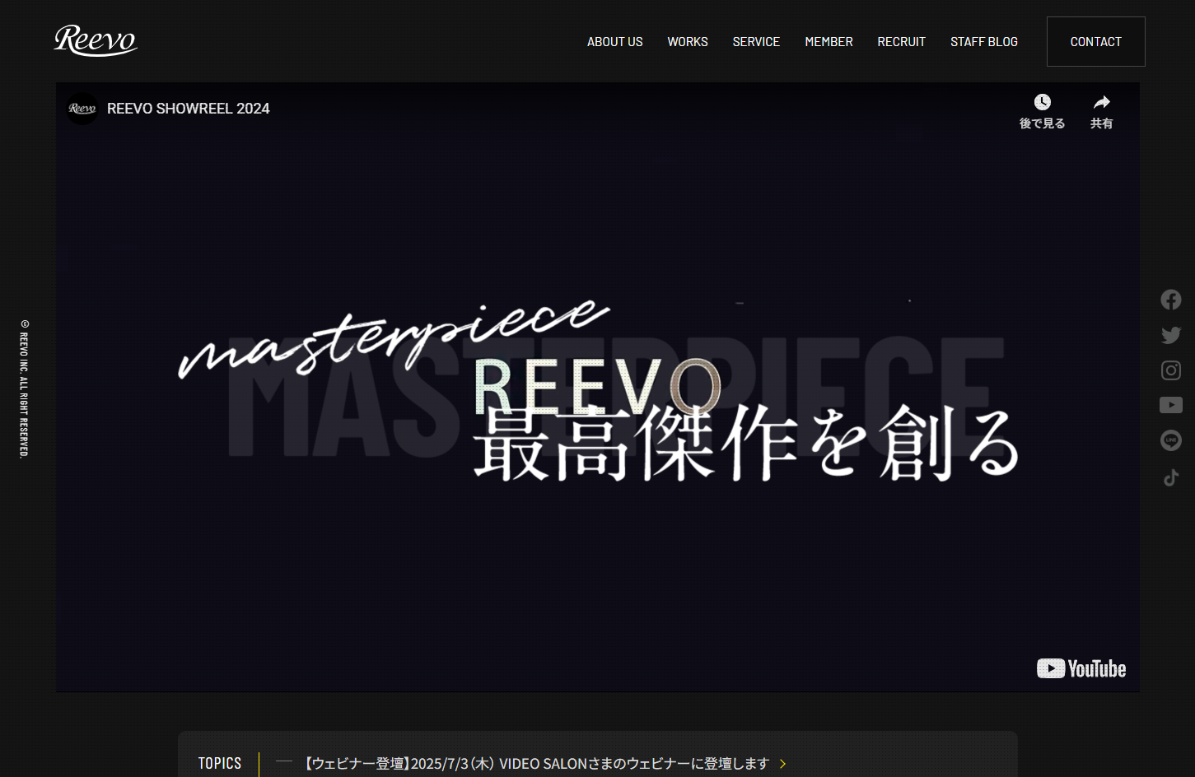
Task: Click the Share arrow icon
Action: [x=1101, y=103]
